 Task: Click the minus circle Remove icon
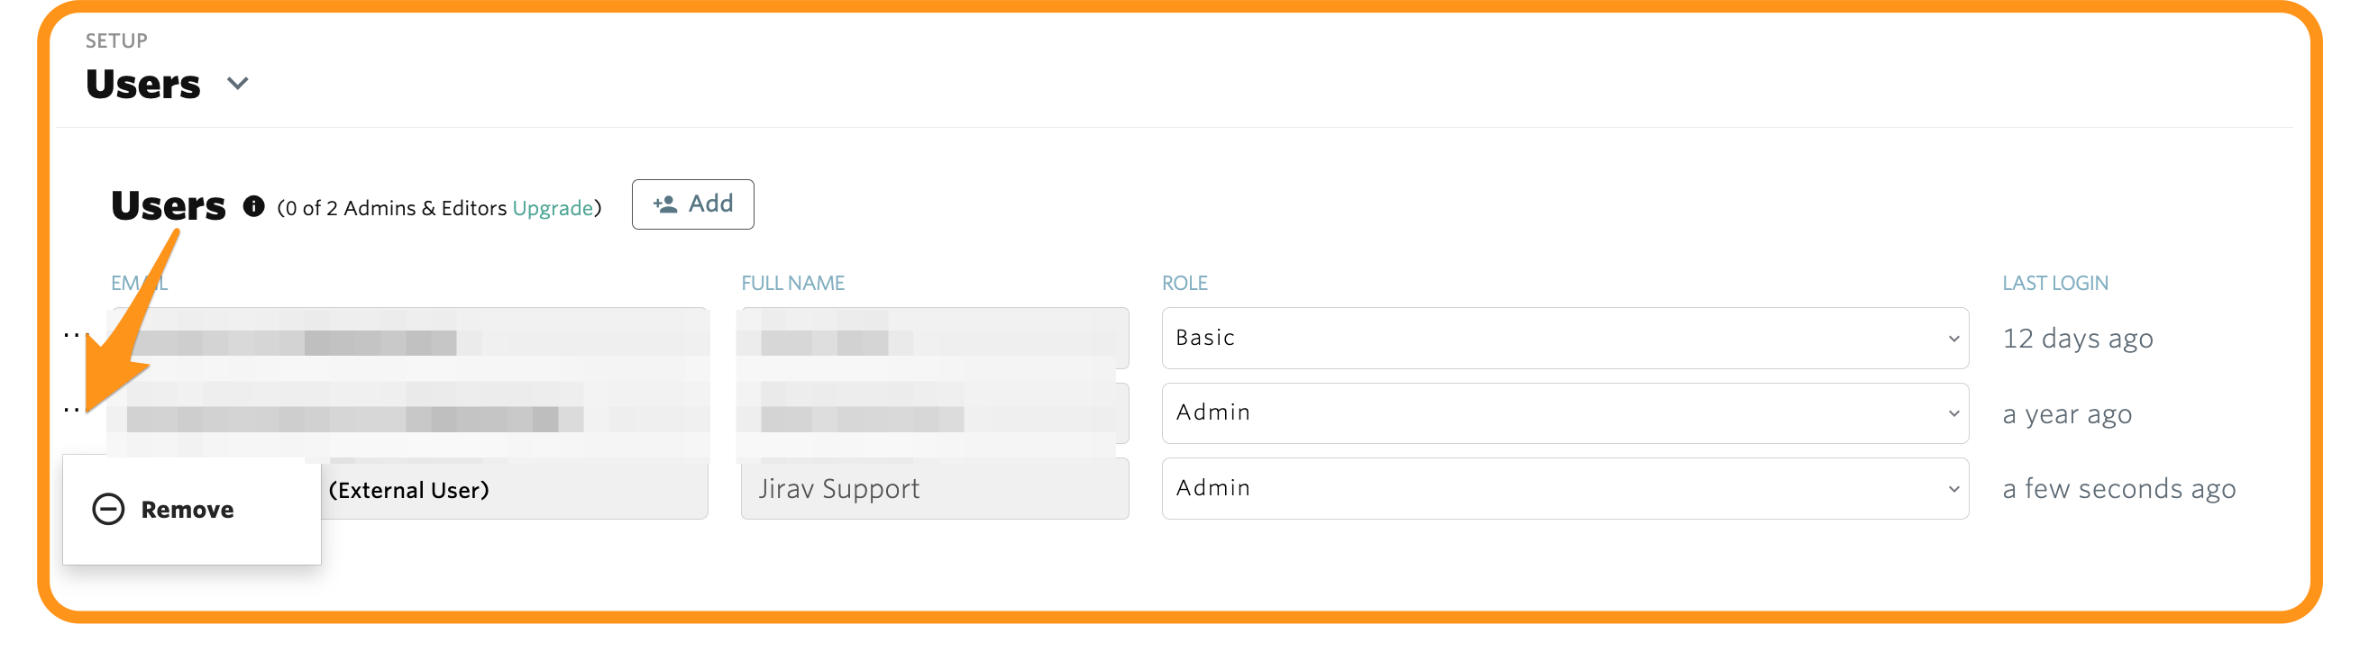coord(108,509)
